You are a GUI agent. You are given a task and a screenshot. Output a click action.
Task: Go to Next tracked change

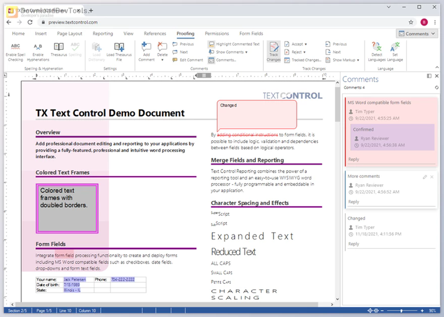(333, 52)
